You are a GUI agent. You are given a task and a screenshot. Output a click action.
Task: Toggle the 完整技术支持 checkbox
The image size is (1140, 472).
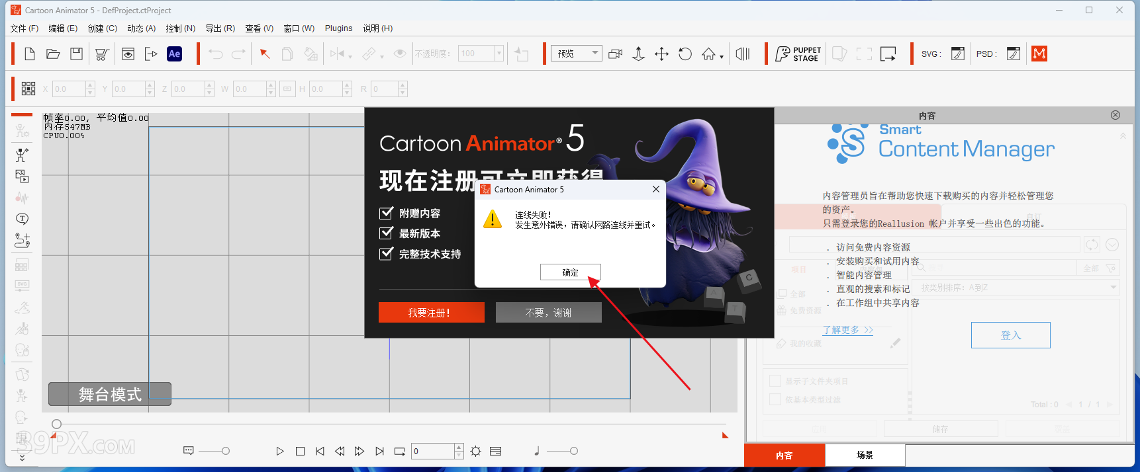point(386,254)
